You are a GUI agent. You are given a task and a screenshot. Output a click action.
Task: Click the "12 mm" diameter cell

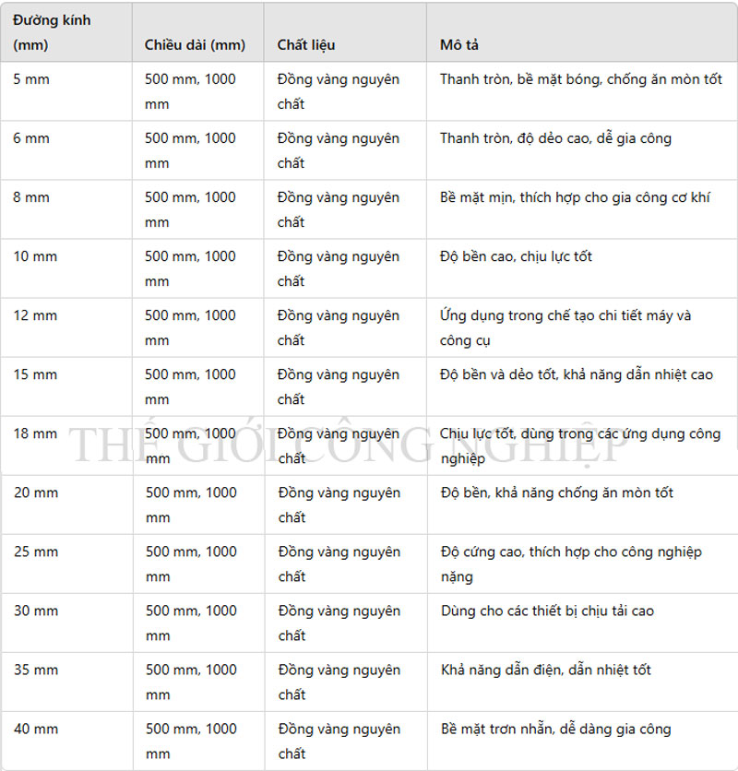[35, 315]
